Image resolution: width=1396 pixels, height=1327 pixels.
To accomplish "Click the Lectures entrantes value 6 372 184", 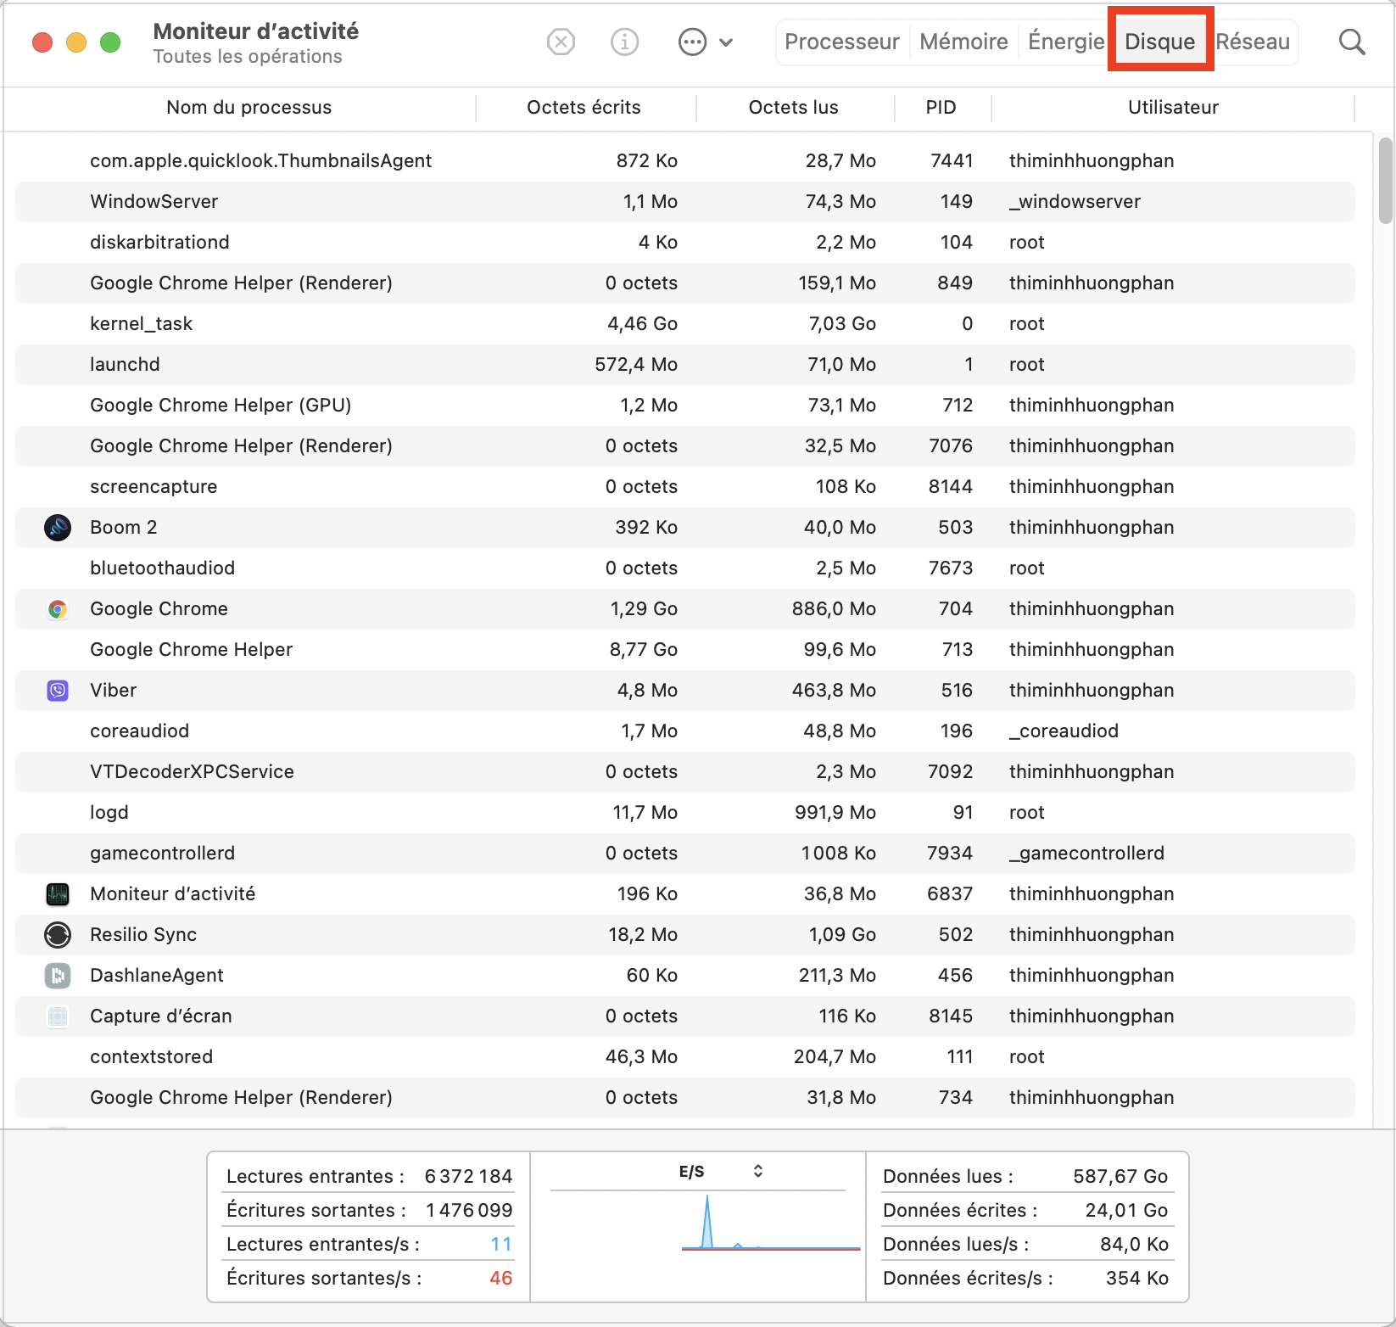I will (x=468, y=1177).
